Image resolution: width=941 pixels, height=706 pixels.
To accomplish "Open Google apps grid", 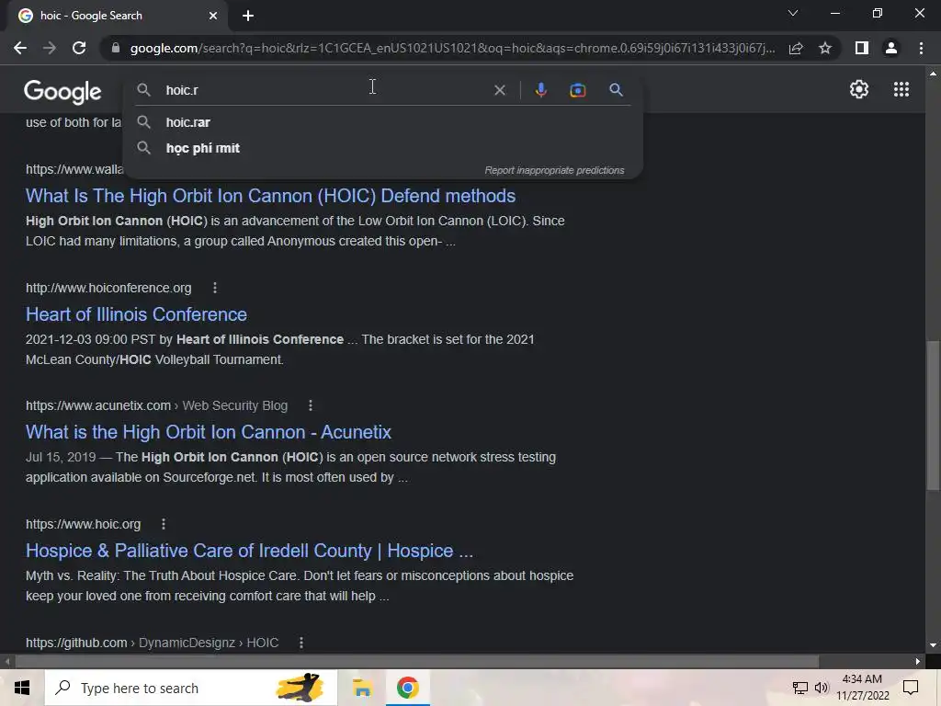I will [901, 89].
